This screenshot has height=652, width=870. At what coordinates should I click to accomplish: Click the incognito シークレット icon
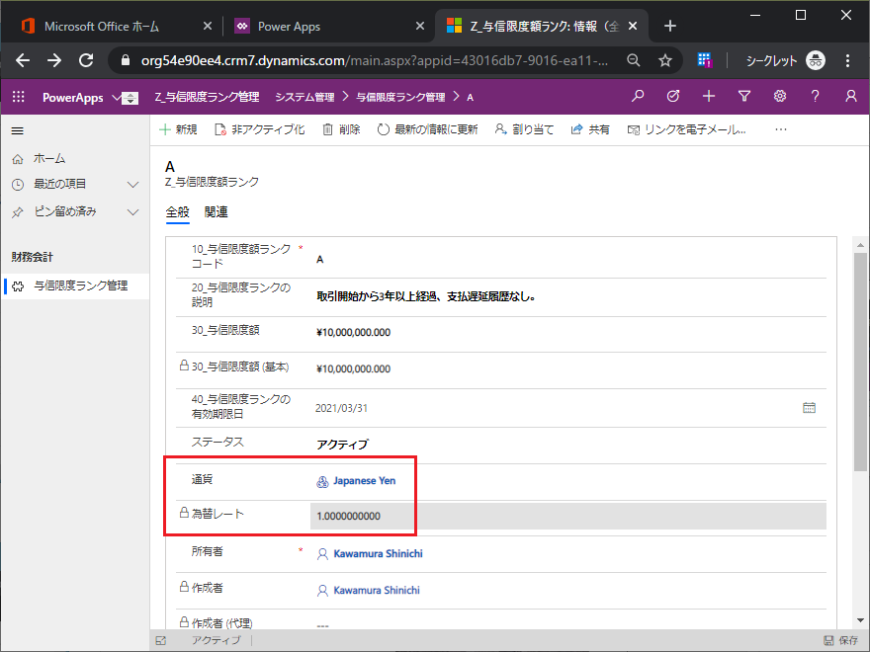tap(815, 60)
